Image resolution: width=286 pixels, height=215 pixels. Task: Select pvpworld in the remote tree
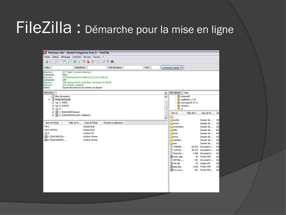pyautogui.click(x=185, y=96)
